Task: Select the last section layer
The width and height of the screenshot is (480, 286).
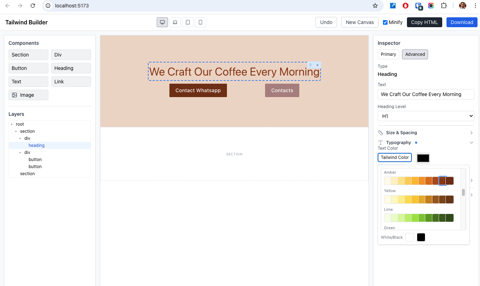Action: (50, 174)
